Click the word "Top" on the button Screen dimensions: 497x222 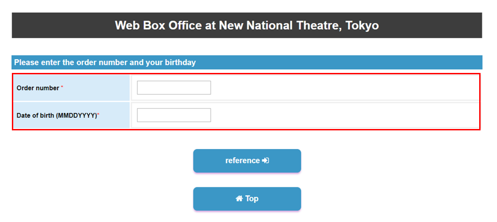point(252,199)
